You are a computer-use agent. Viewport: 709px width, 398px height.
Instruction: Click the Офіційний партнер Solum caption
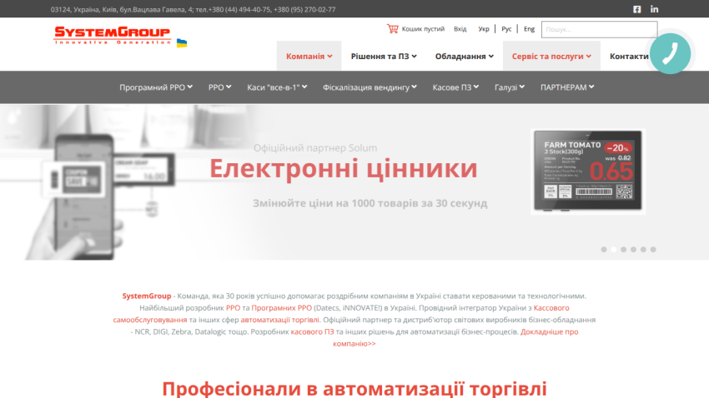coord(315,148)
